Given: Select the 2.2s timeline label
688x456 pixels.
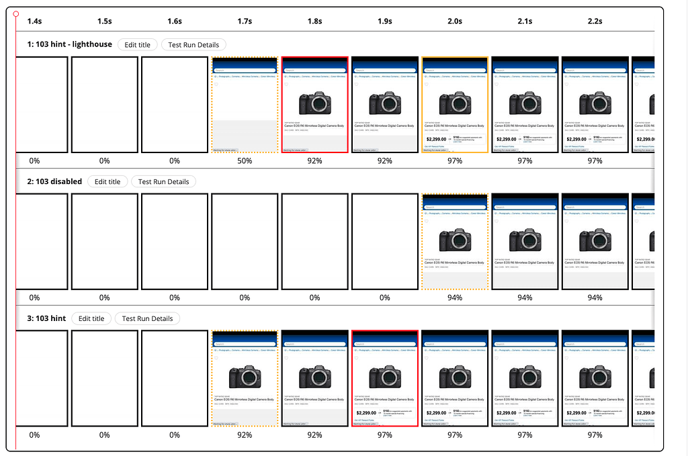Looking at the screenshot, I should 595,21.
